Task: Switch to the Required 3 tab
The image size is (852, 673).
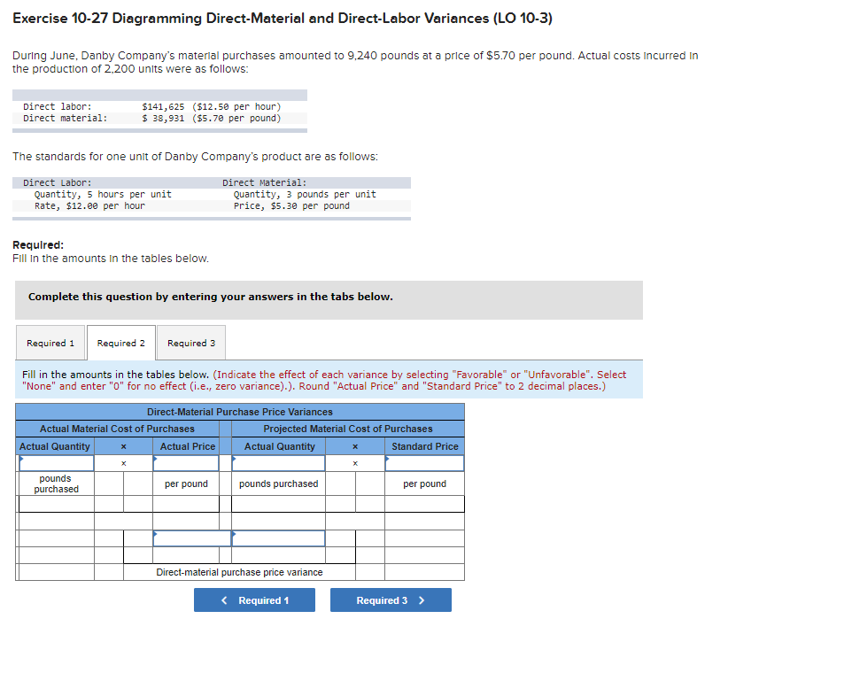Action: tap(191, 343)
